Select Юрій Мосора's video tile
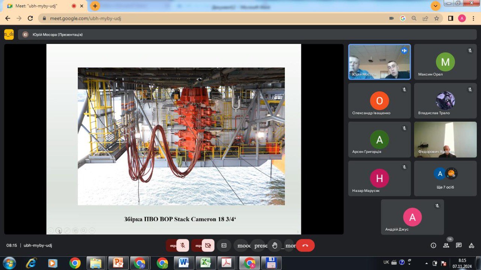 tap(379, 62)
